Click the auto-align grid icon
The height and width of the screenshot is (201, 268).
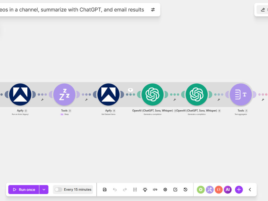tap(135, 189)
